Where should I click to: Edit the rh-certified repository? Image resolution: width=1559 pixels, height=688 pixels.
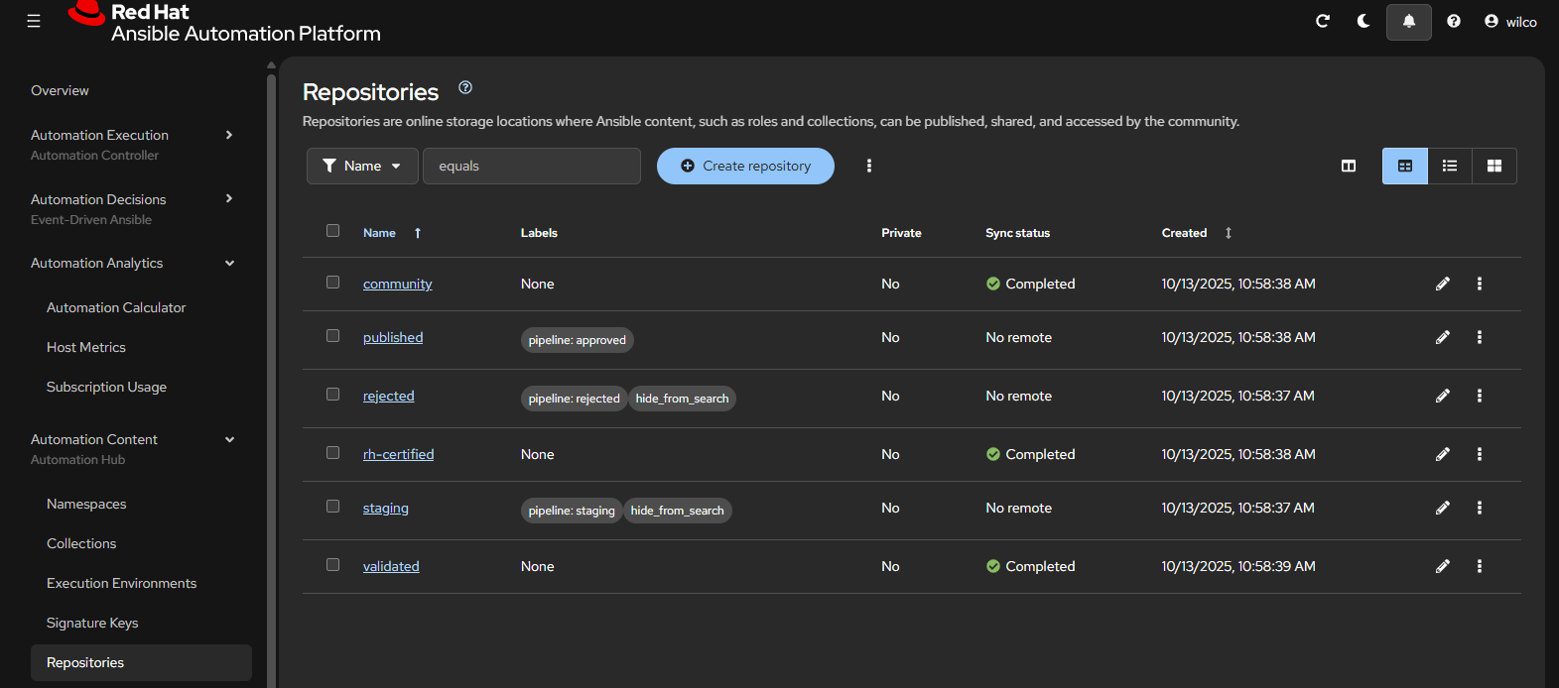(1443, 454)
